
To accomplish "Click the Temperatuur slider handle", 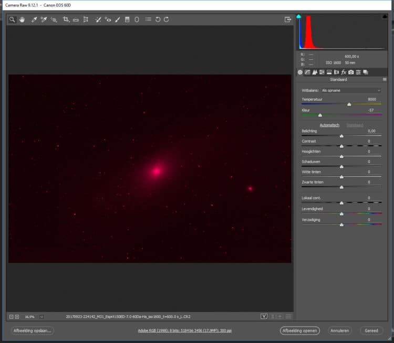I will pyautogui.click(x=349, y=104).
